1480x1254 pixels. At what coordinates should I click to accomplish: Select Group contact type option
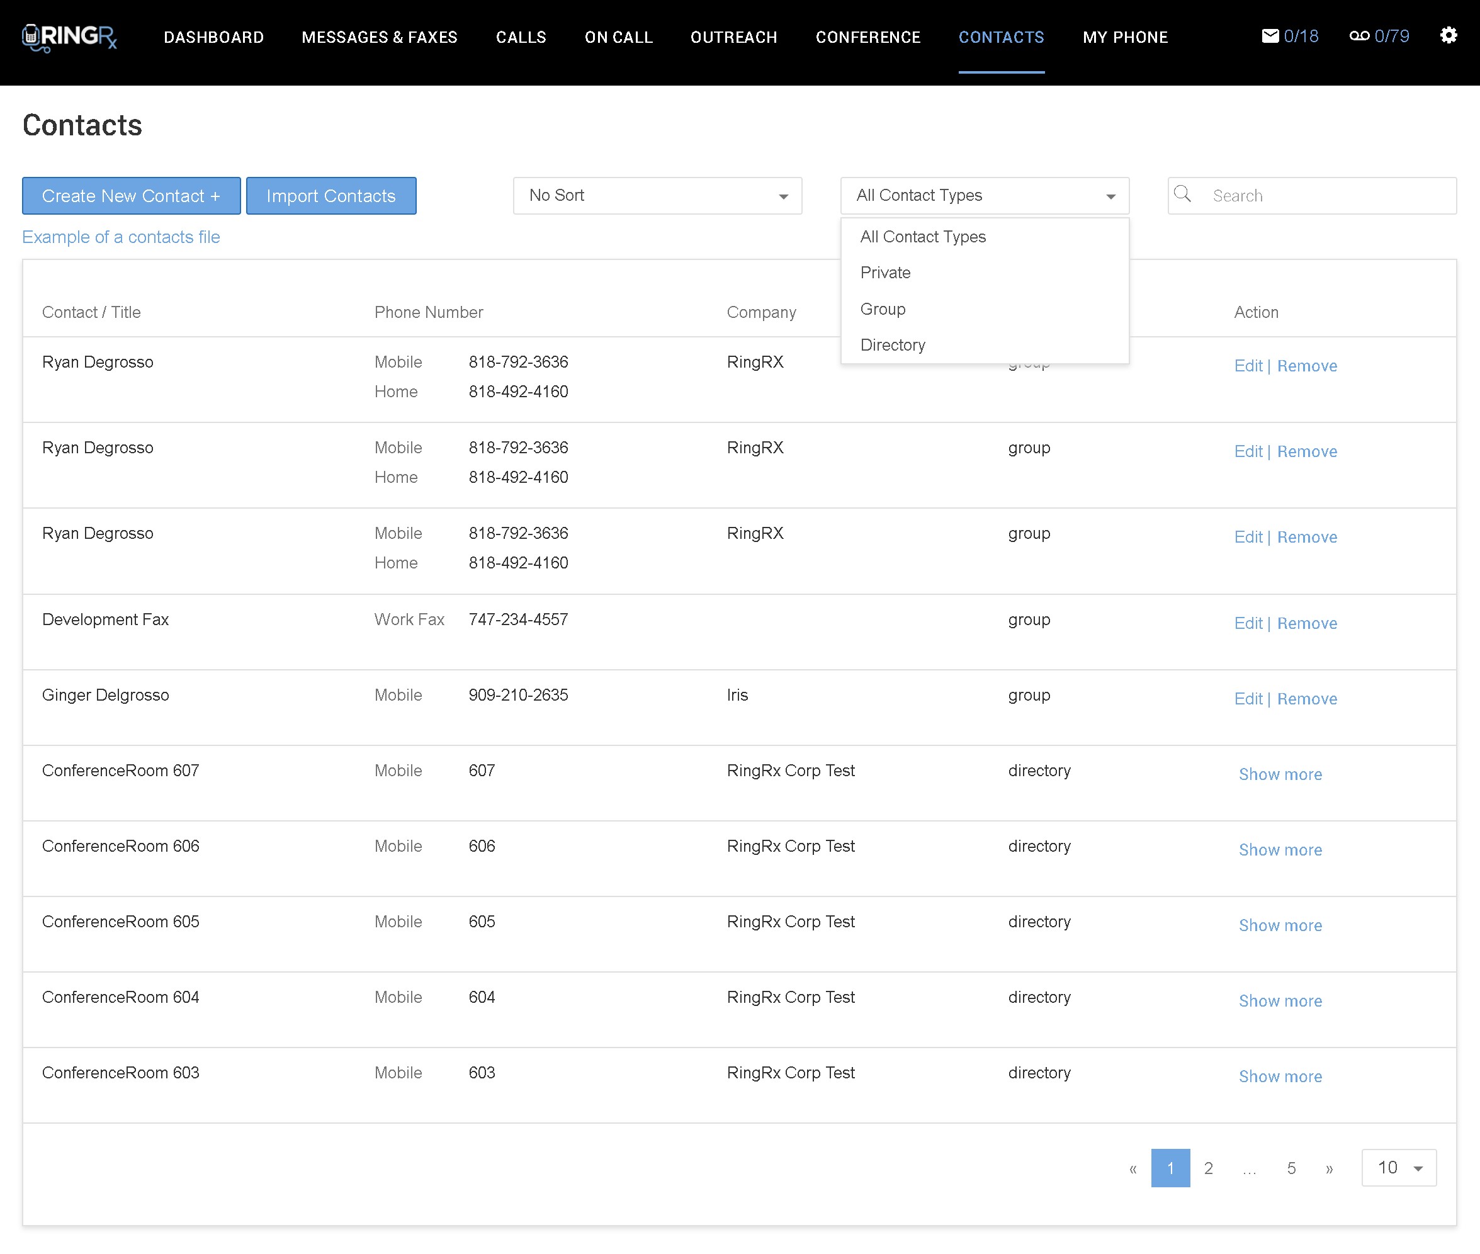click(882, 308)
